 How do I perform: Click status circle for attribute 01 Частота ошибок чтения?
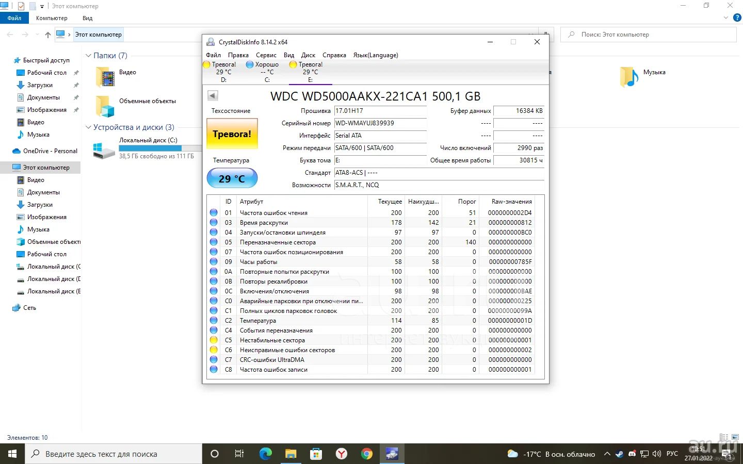214,212
